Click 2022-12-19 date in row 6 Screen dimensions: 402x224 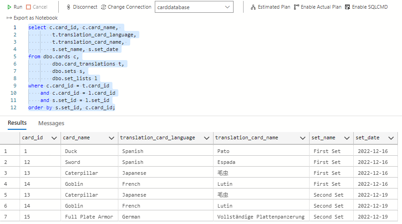pyautogui.click(x=376, y=206)
